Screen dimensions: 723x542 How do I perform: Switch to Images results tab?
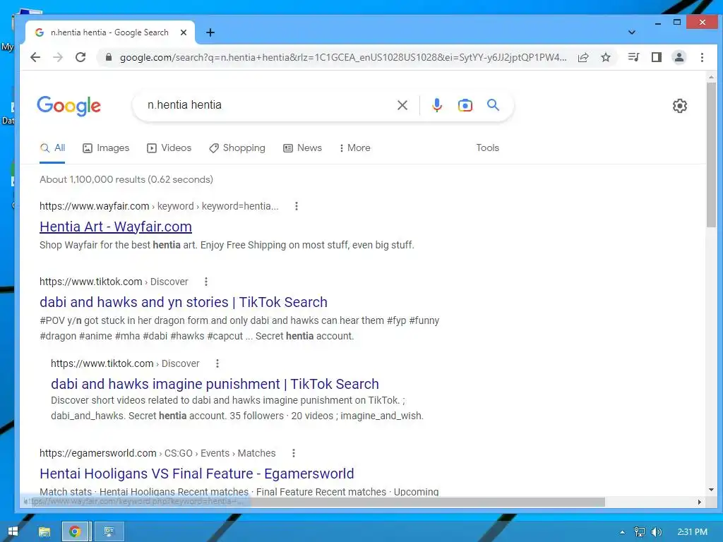[106, 148]
